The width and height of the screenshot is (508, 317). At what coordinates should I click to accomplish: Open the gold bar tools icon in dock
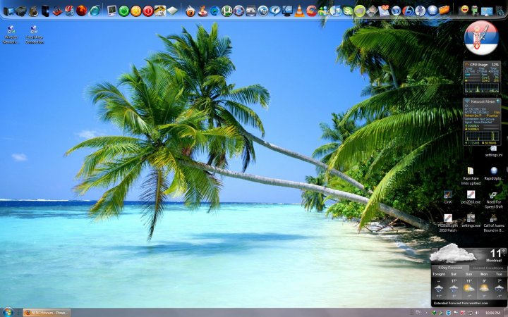click(160, 11)
